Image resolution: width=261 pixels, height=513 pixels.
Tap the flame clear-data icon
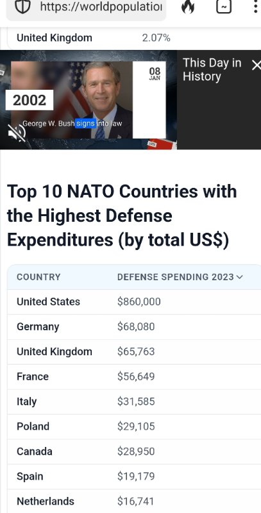coord(188,6)
